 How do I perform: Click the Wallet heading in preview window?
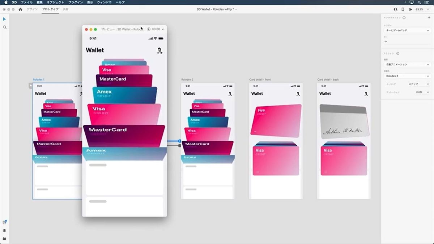[x=95, y=50]
